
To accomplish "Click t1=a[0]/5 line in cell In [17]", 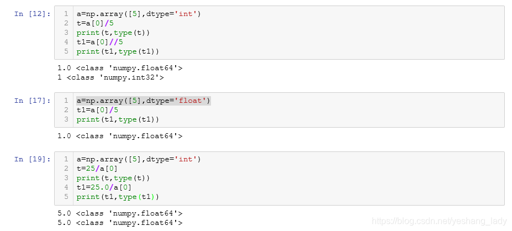I will (98, 110).
